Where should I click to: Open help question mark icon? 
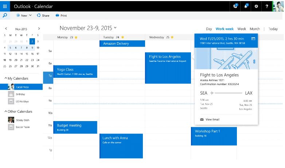point(267,6)
